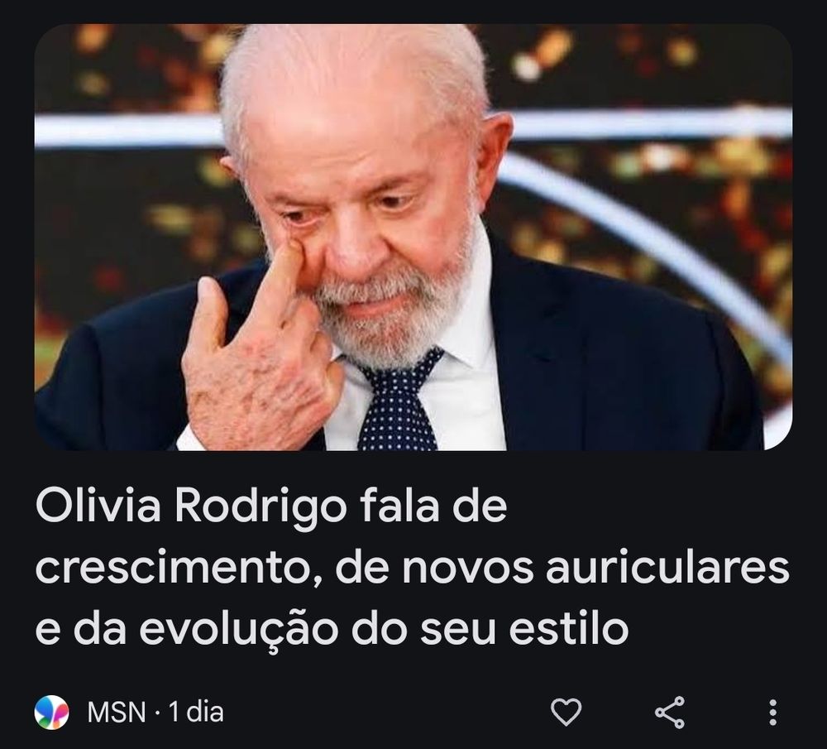Open the MSN source name label
Image resolution: width=827 pixels, height=749 pixels.
116,713
